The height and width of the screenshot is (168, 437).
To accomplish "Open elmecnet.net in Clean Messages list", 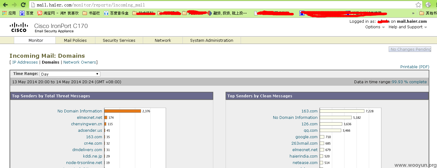I will pyautogui.click(x=305, y=150).
